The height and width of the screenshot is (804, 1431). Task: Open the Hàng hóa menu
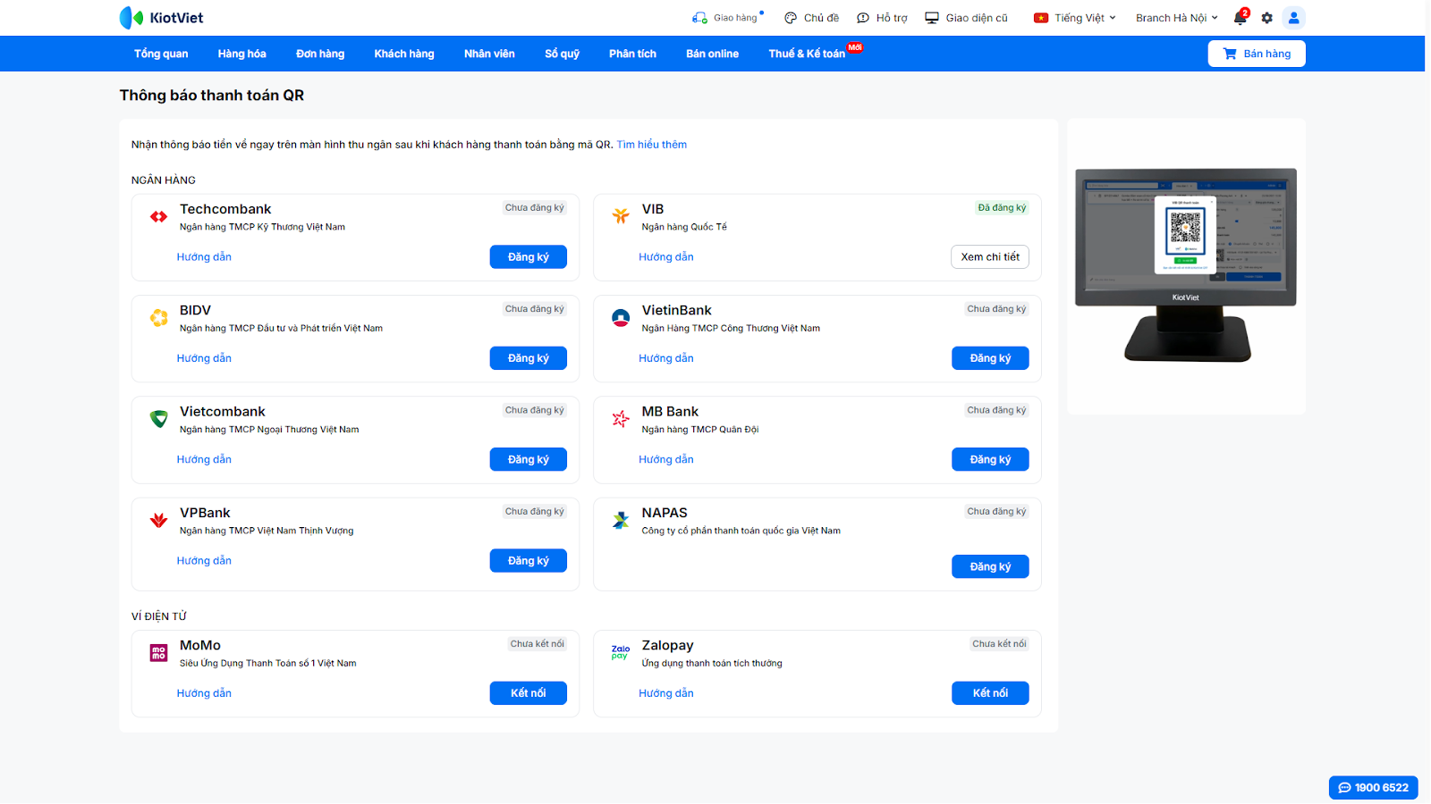click(242, 54)
